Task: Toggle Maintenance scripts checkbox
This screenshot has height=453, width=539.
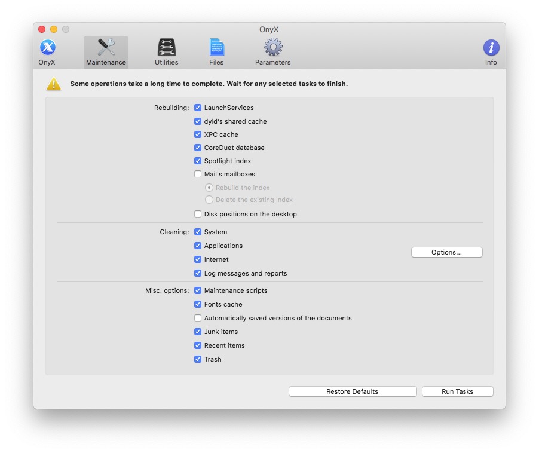Action: point(198,290)
